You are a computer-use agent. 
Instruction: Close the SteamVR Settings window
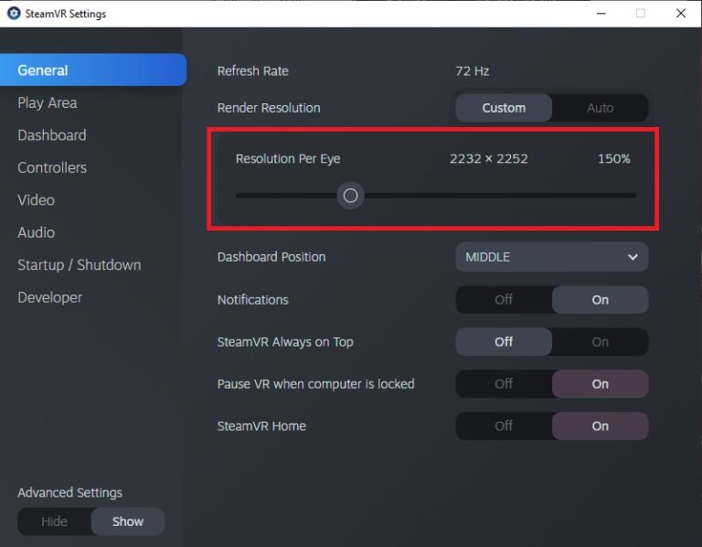[x=680, y=14]
